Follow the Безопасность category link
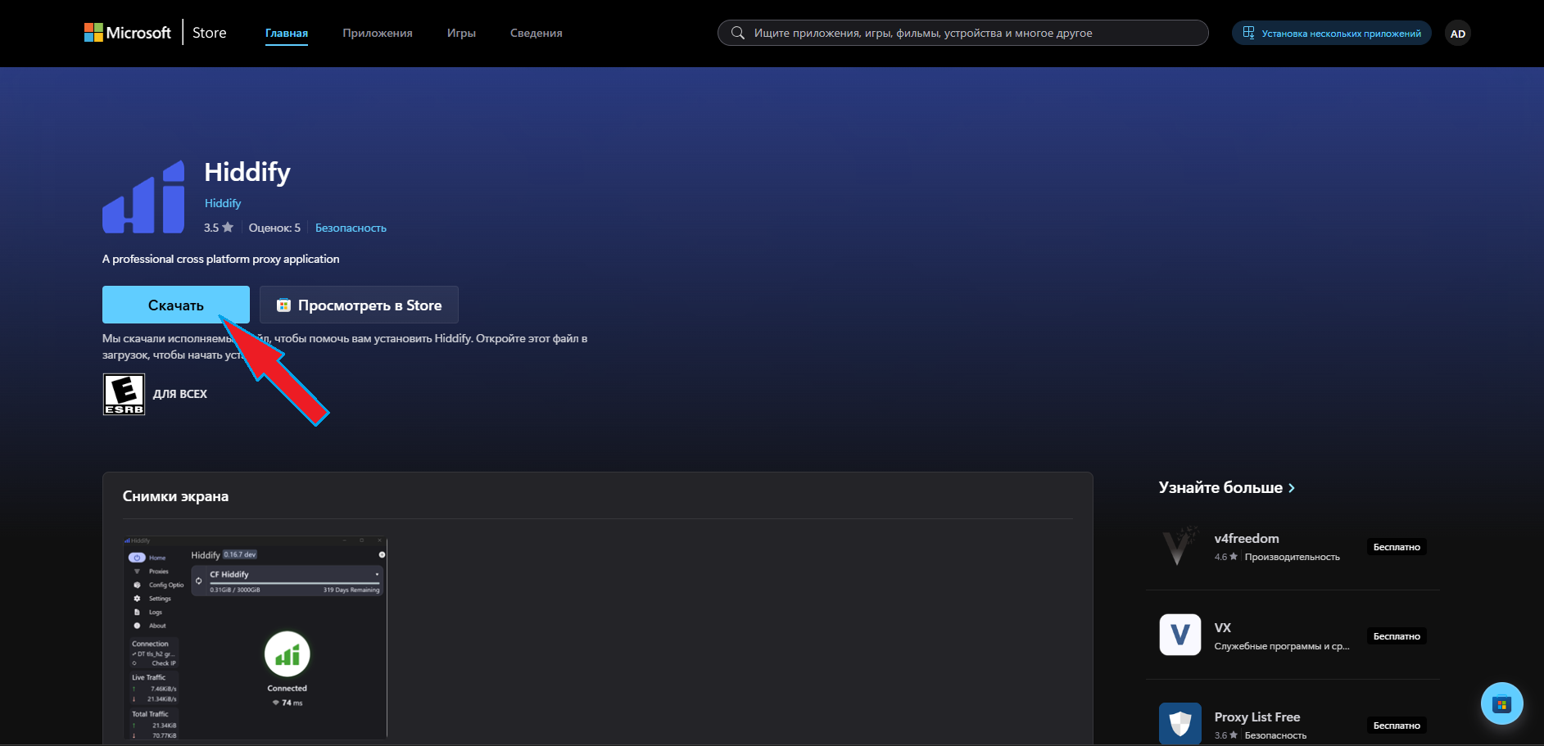This screenshot has height=746, width=1544. [351, 228]
